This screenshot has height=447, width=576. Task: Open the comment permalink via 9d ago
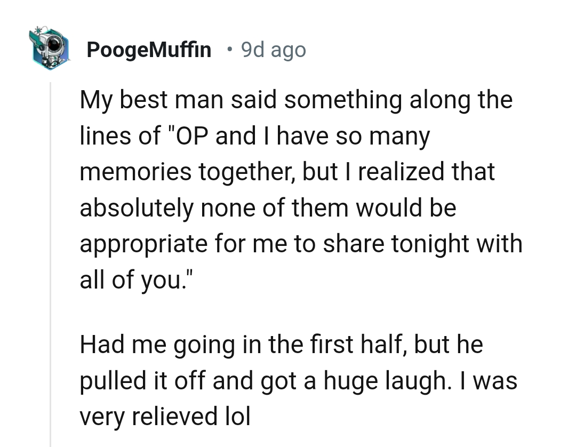coord(273,50)
